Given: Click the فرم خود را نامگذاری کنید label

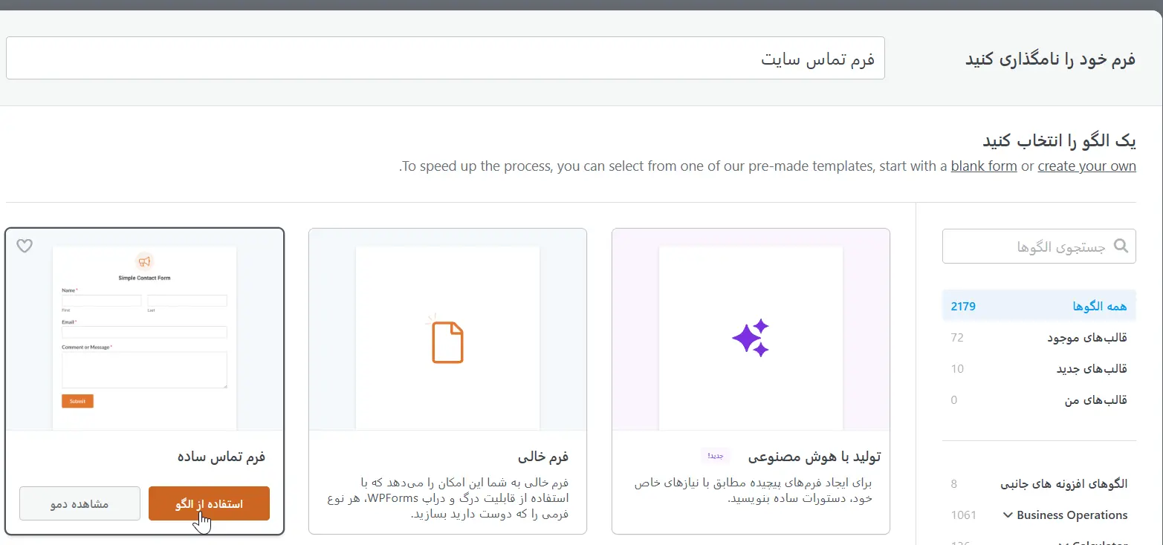Looking at the screenshot, I should (x=1050, y=59).
